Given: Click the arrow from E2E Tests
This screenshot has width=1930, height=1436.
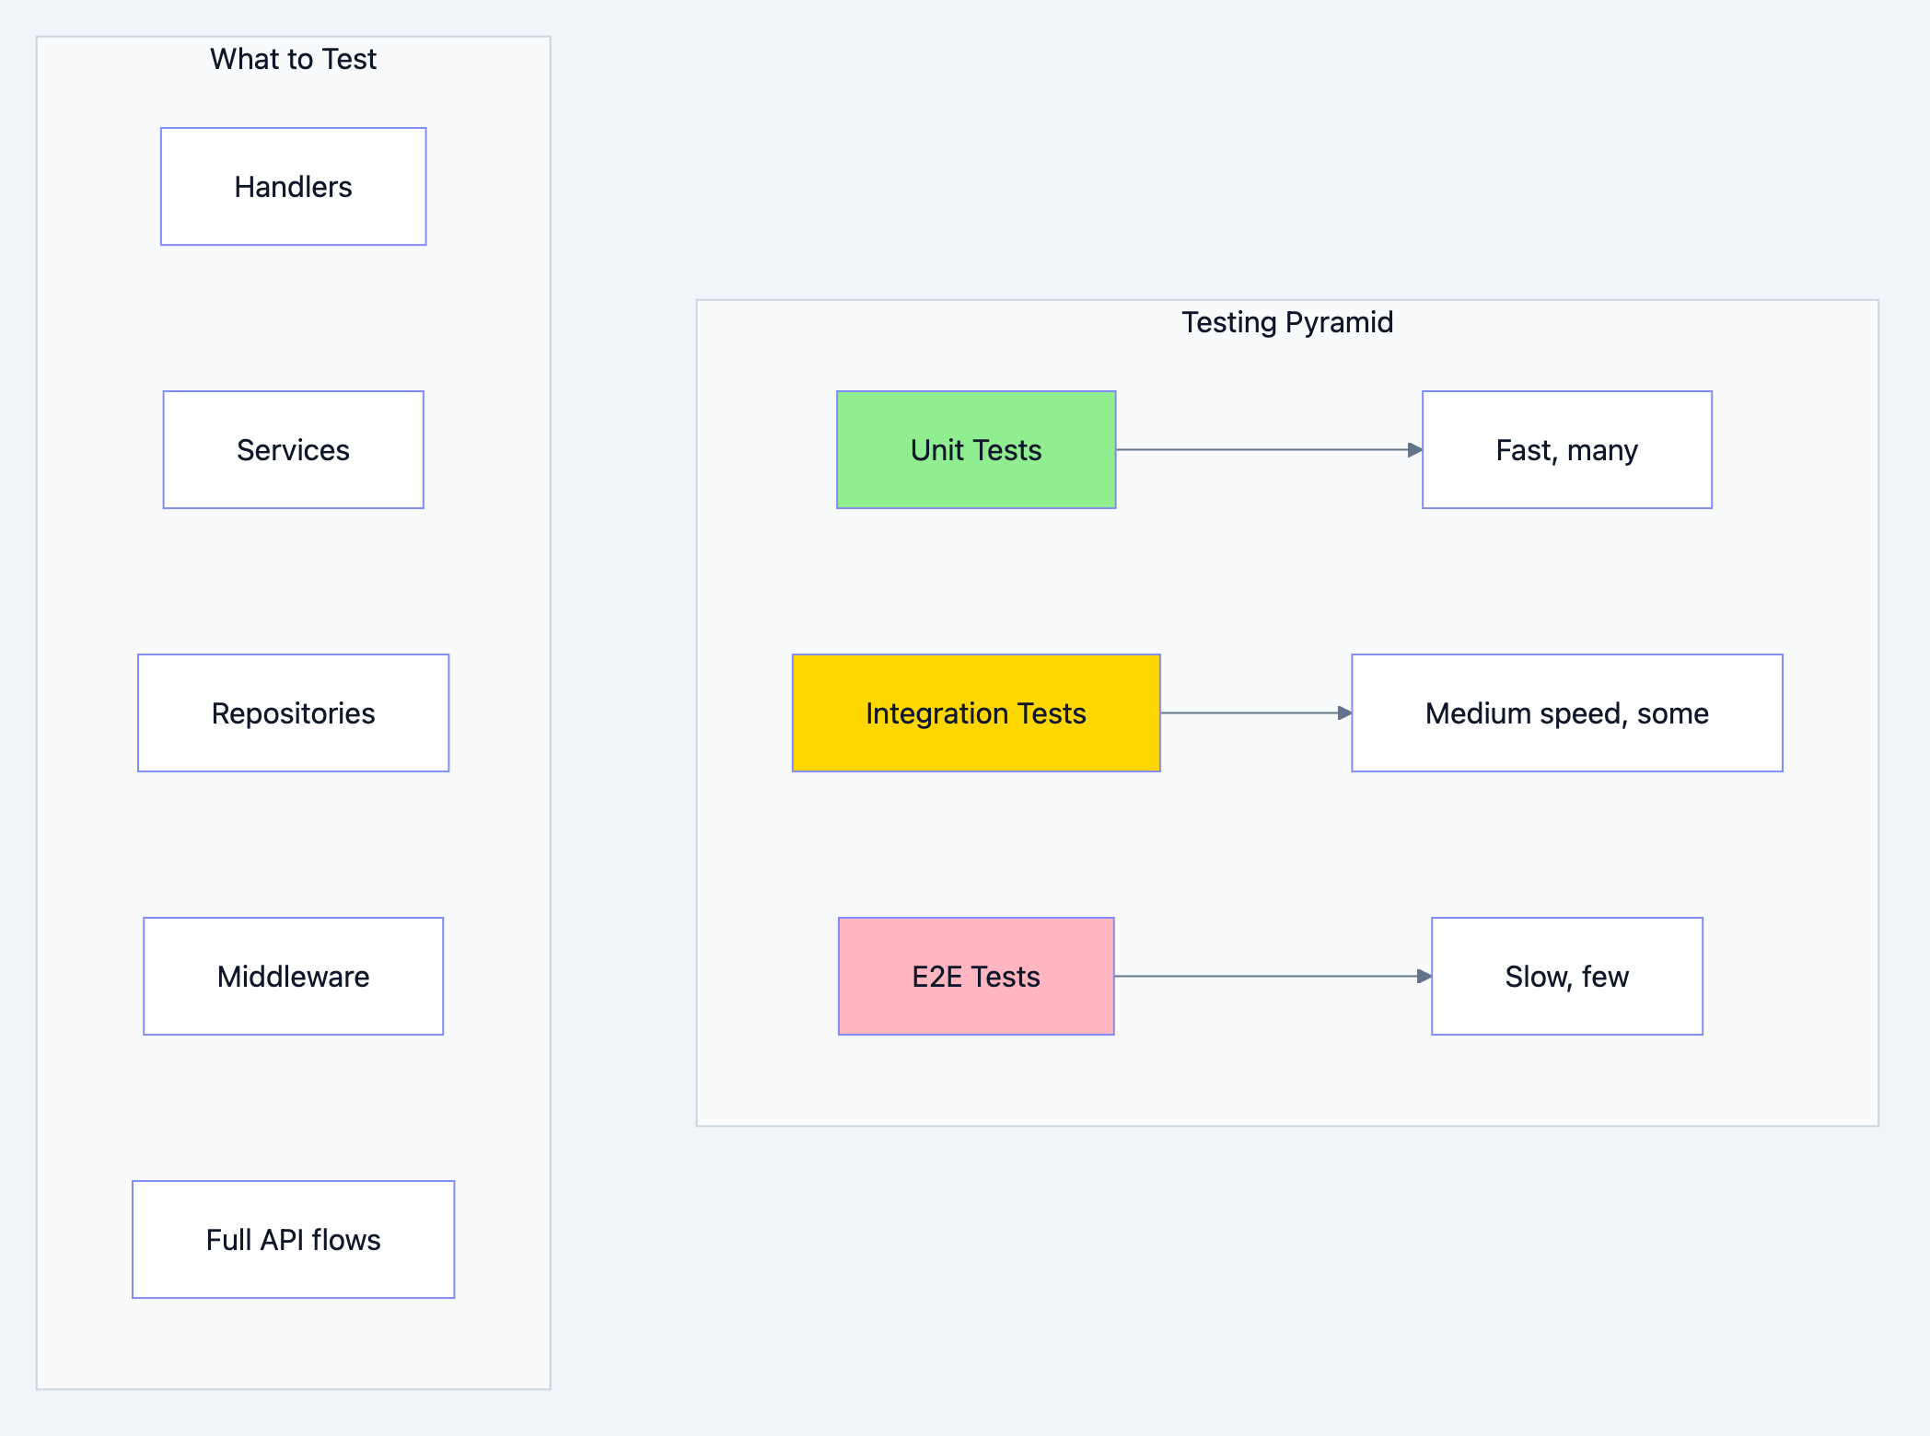Looking at the screenshot, I should (1271, 976).
